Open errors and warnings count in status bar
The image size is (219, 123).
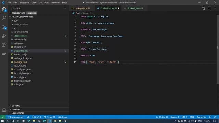tap(37, 117)
